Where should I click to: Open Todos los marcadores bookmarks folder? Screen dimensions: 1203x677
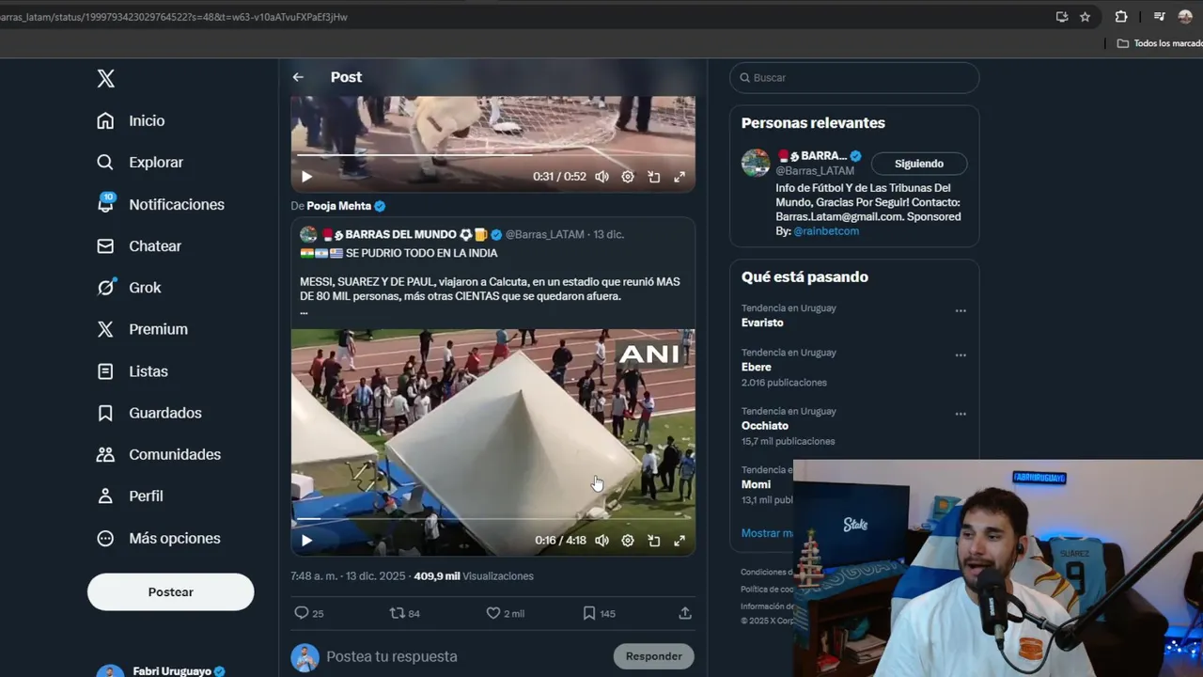tap(1161, 43)
